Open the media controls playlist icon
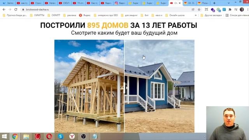Image resolution: width=249 pixels, height=140 pixels. tap(236, 9)
